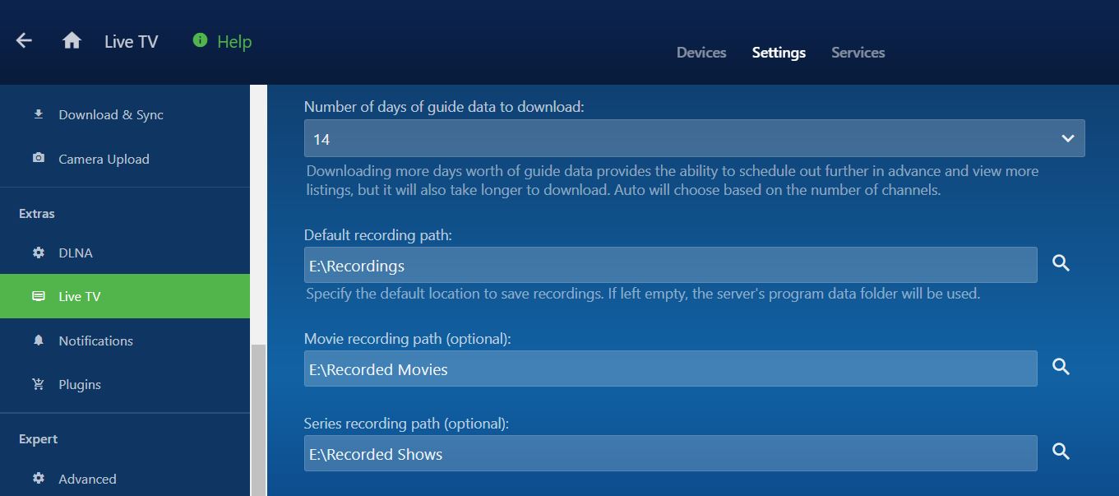
Task: Open the green Help info icon
Action: click(x=200, y=40)
